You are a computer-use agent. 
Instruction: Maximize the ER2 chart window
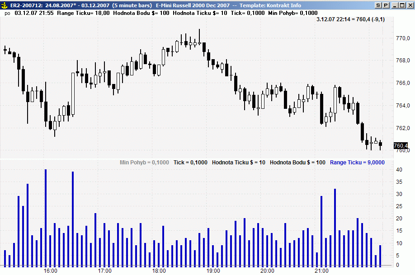(x=402, y=5)
